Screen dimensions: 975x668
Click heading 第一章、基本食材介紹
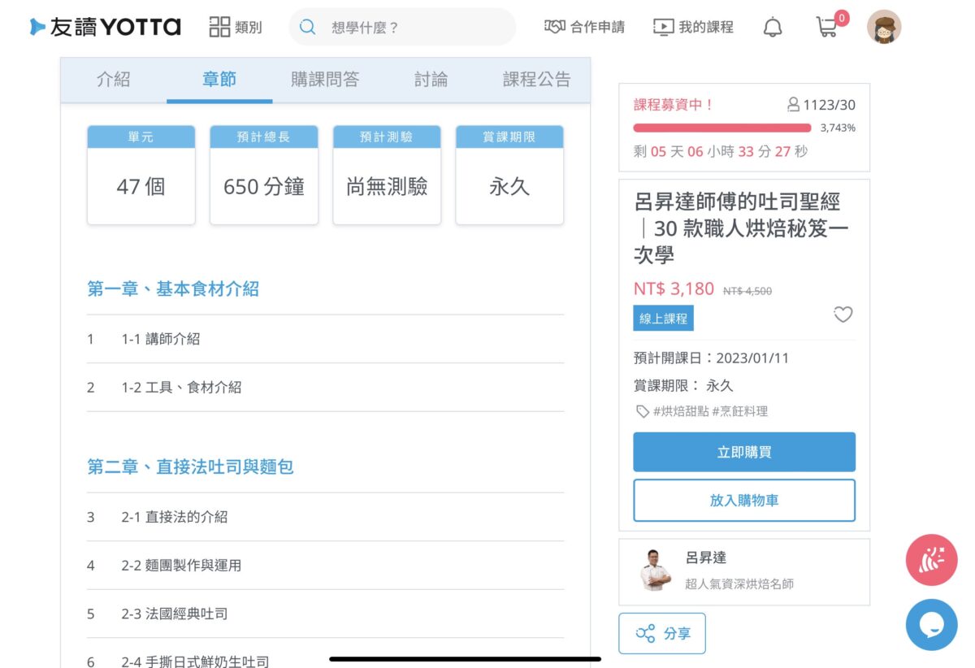click(173, 288)
